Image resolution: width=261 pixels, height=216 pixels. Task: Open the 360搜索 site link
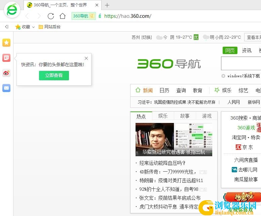coord(239,118)
